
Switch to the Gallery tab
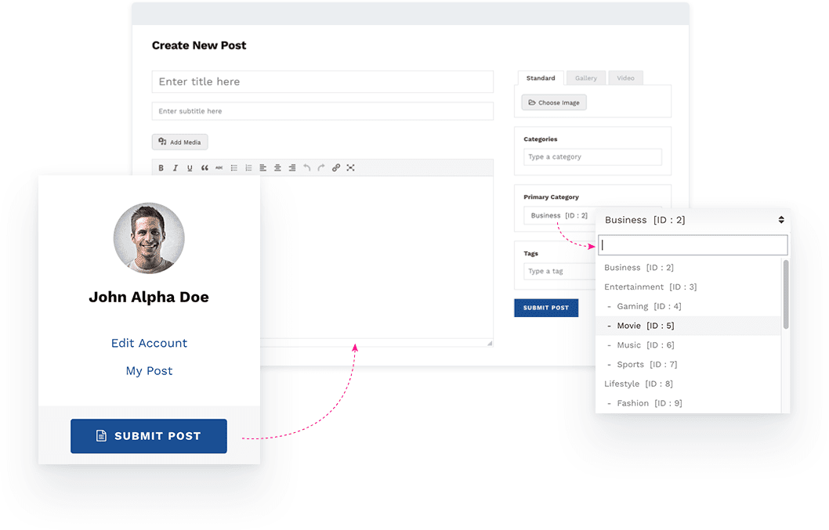click(585, 78)
